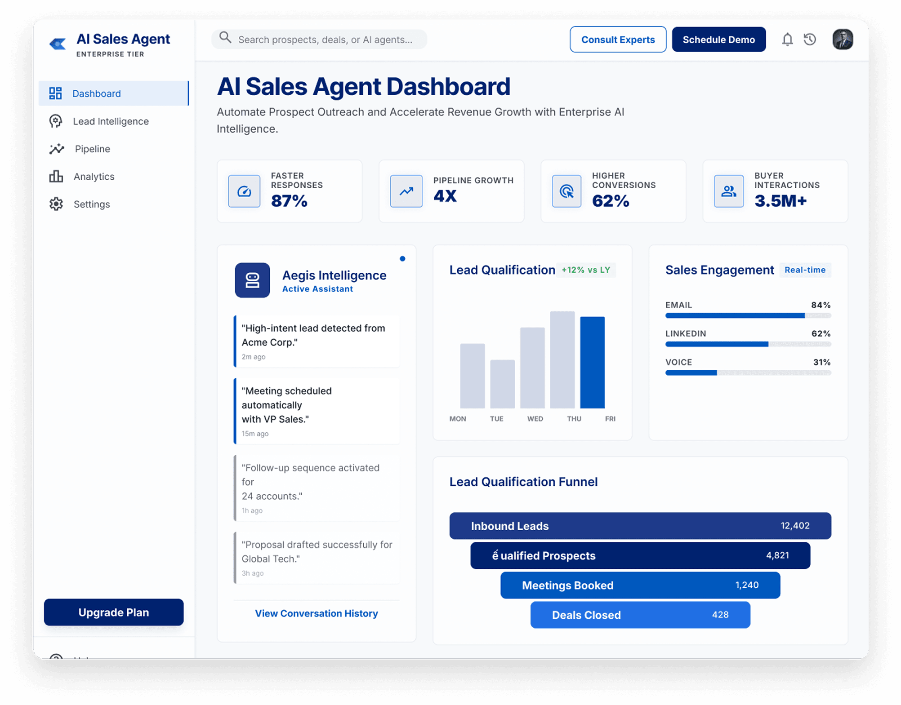901x705 pixels.
Task: Click the 4X Pipeline Growth value
Action: coord(445,196)
